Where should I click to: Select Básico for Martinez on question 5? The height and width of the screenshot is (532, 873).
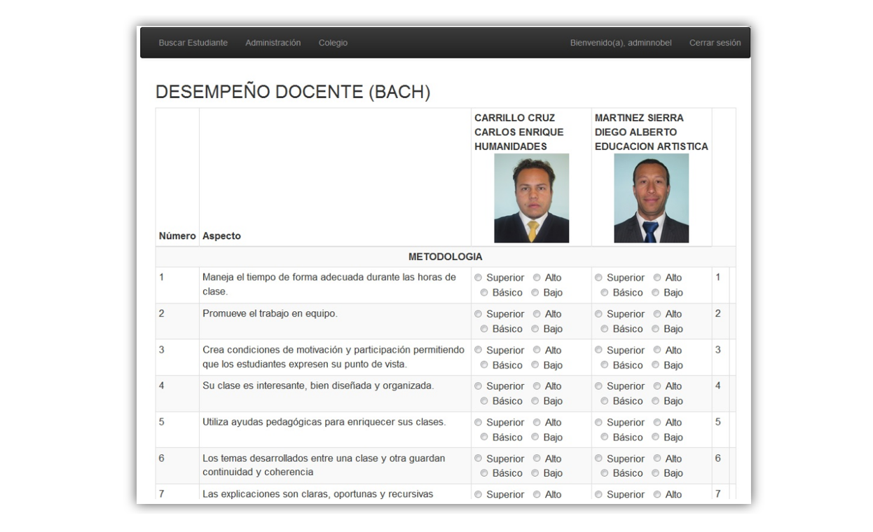tap(605, 438)
